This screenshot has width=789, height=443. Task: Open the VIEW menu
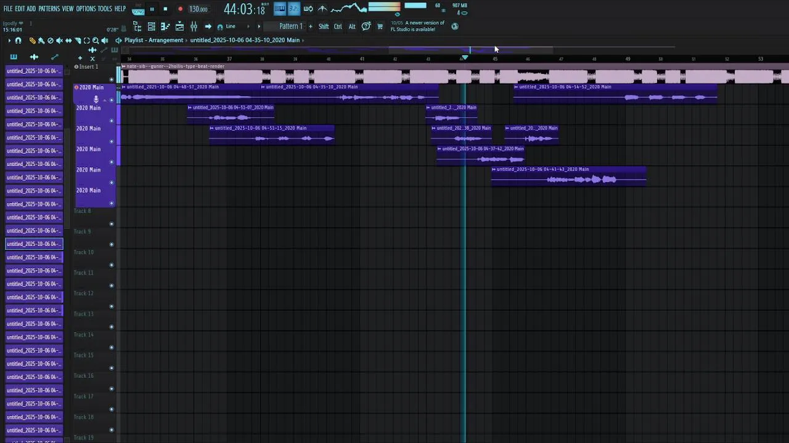[x=68, y=9]
